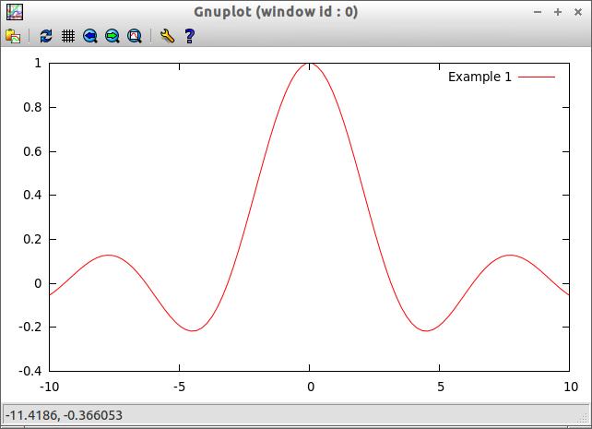Click the replot refresh icon
This screenshot has width=592, height=429.
46,36
